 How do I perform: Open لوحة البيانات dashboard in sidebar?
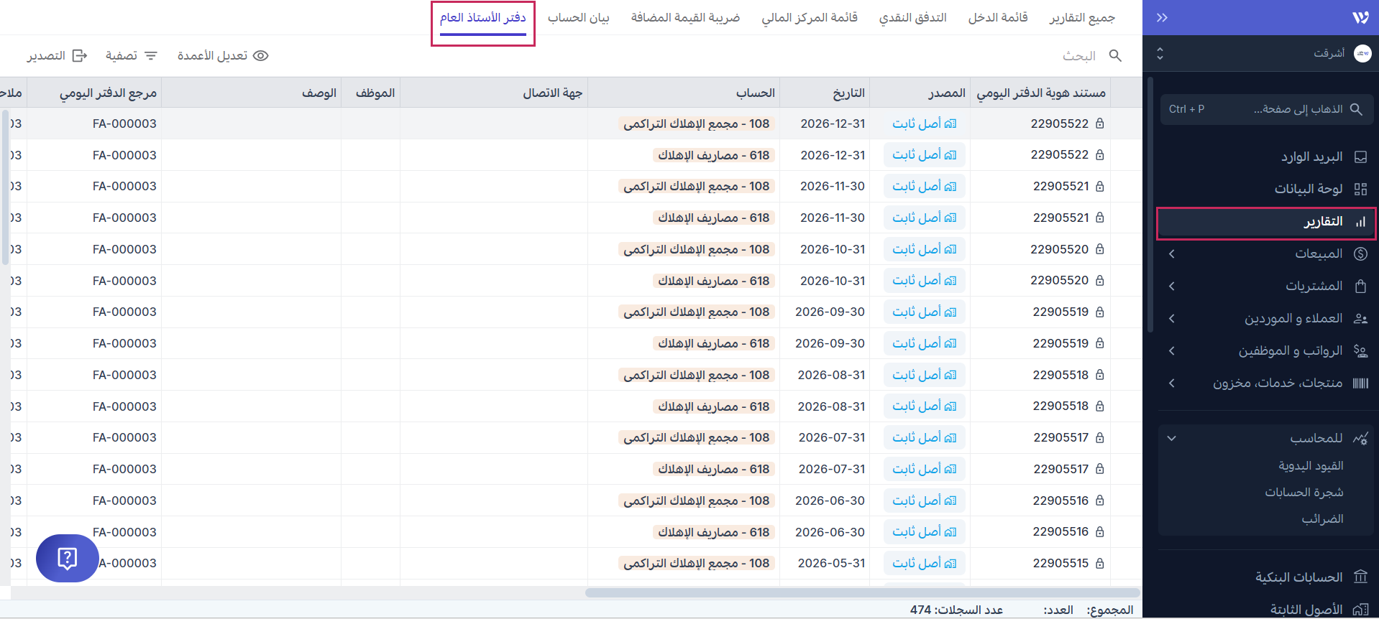(1308, 189)
